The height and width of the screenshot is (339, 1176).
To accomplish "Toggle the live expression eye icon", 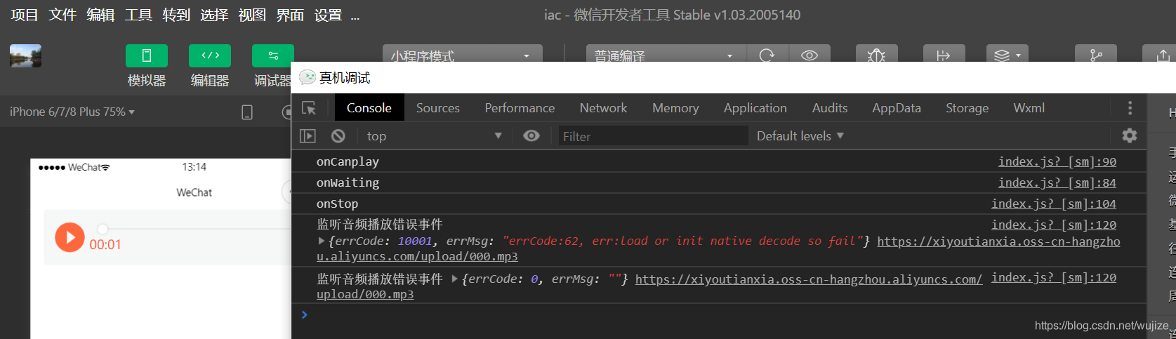I will tap(531, 135).
